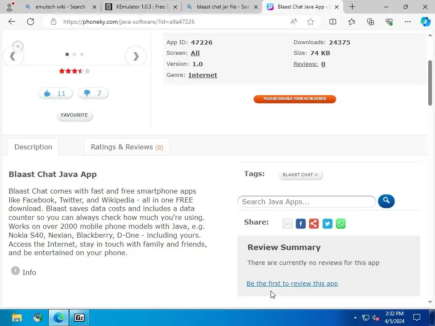Viewport: 435px width, 326px height.
Task: Click the image zoom magnifier icon
Action: tap(18, 47)
